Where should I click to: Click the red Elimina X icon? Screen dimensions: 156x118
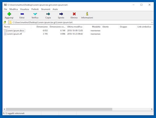point(74,14)
